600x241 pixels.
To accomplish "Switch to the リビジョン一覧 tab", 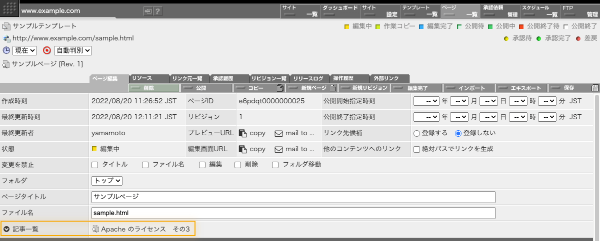I will coord(269,78).
